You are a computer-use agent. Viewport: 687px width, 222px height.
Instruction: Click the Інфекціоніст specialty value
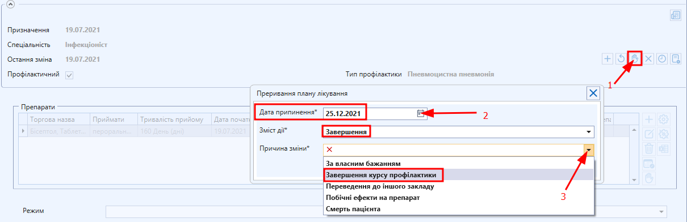(86, 44)
